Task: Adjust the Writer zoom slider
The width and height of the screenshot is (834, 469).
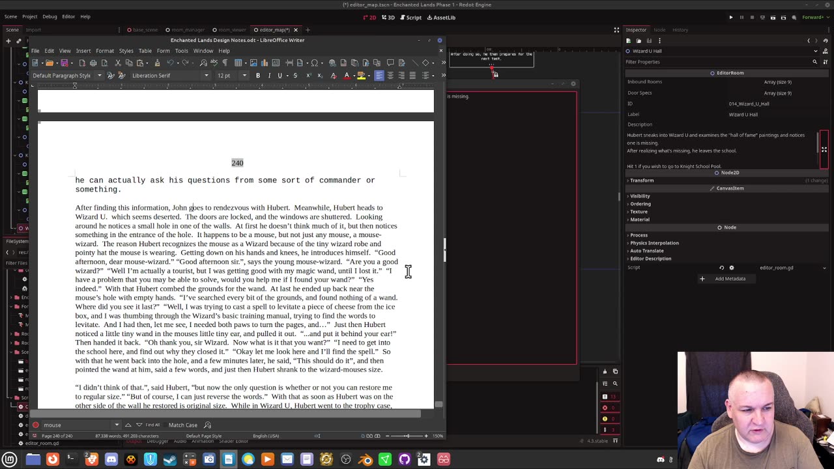Action: tap(407, 436)
